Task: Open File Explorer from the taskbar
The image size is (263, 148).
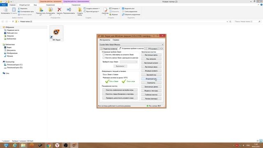Action: (x=23, y=145)
